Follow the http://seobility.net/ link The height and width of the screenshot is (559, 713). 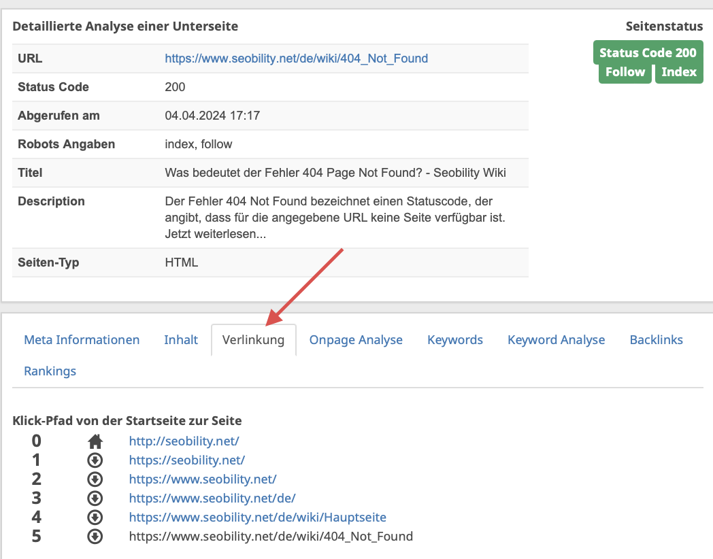coord(184,441)
